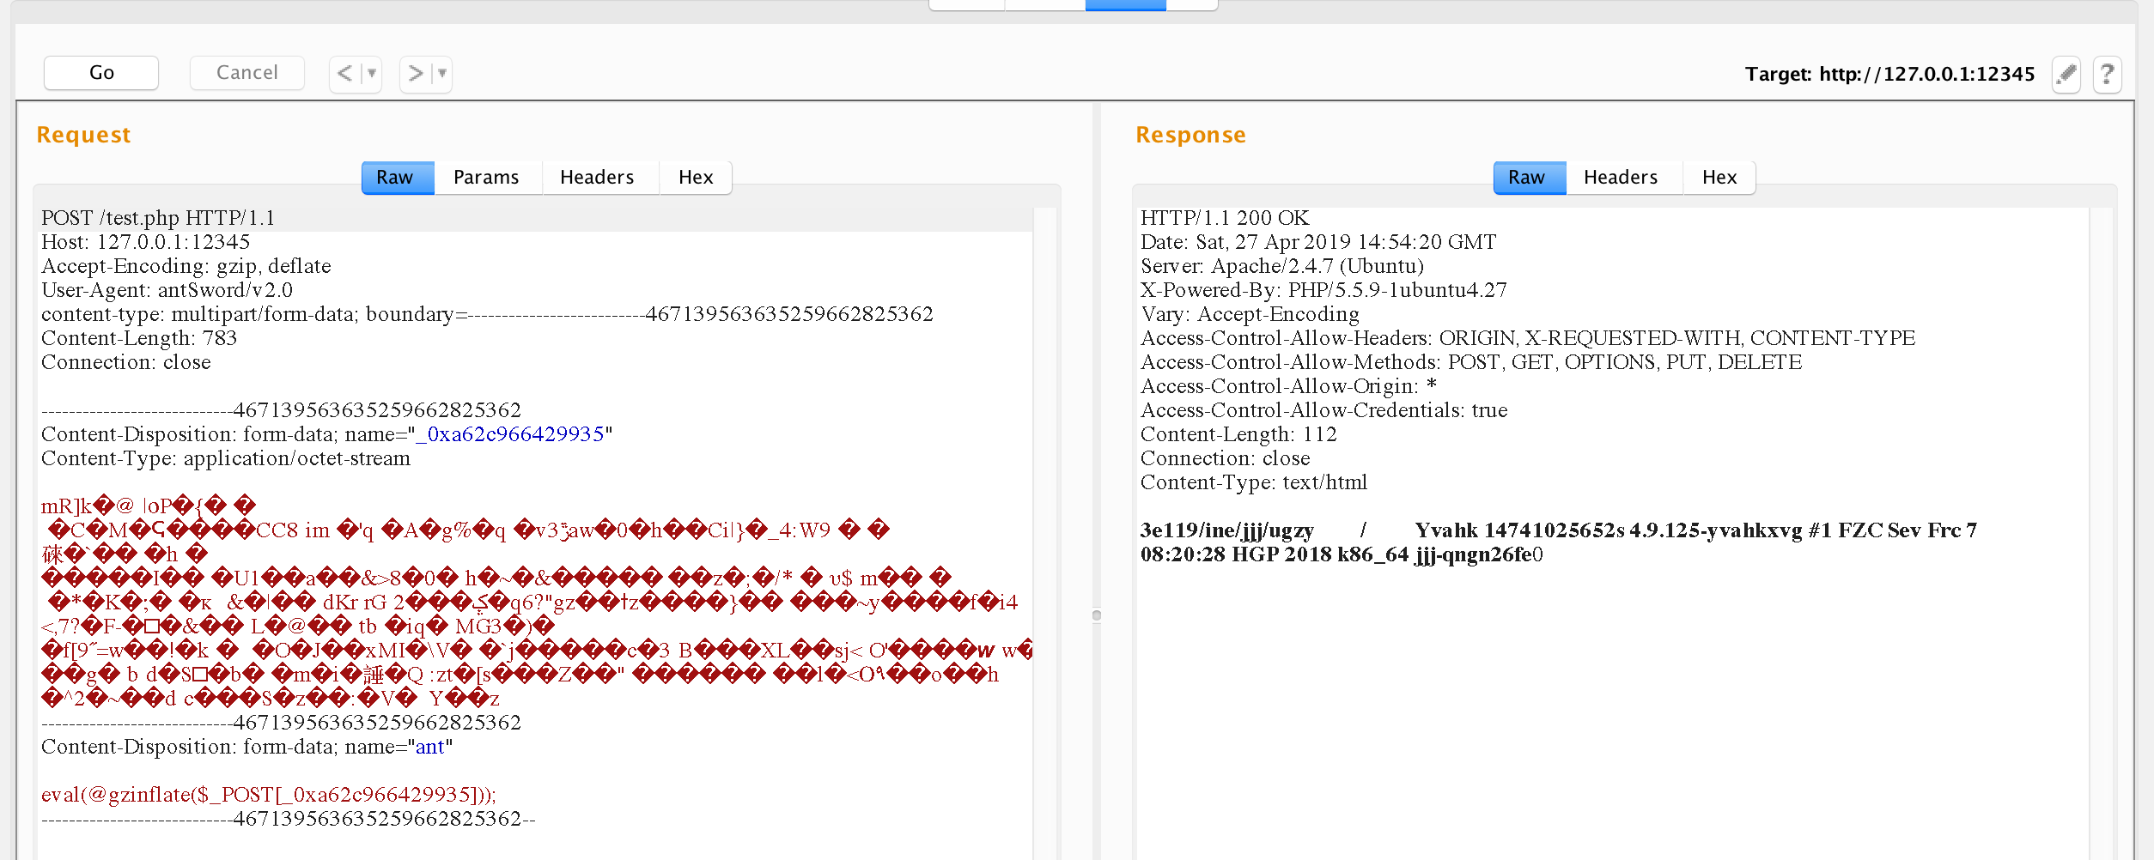Viewport: 2154px width, 860px height.
Task: Open the Headers tab of the request
Action: [x=598, y=177]
